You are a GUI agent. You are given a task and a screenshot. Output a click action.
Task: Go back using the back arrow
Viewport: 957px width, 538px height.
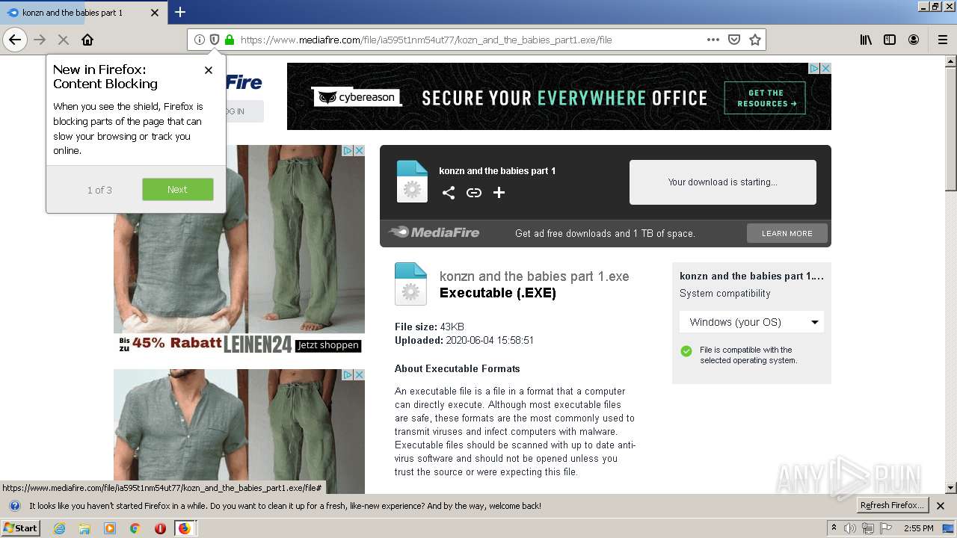(15, 40)
